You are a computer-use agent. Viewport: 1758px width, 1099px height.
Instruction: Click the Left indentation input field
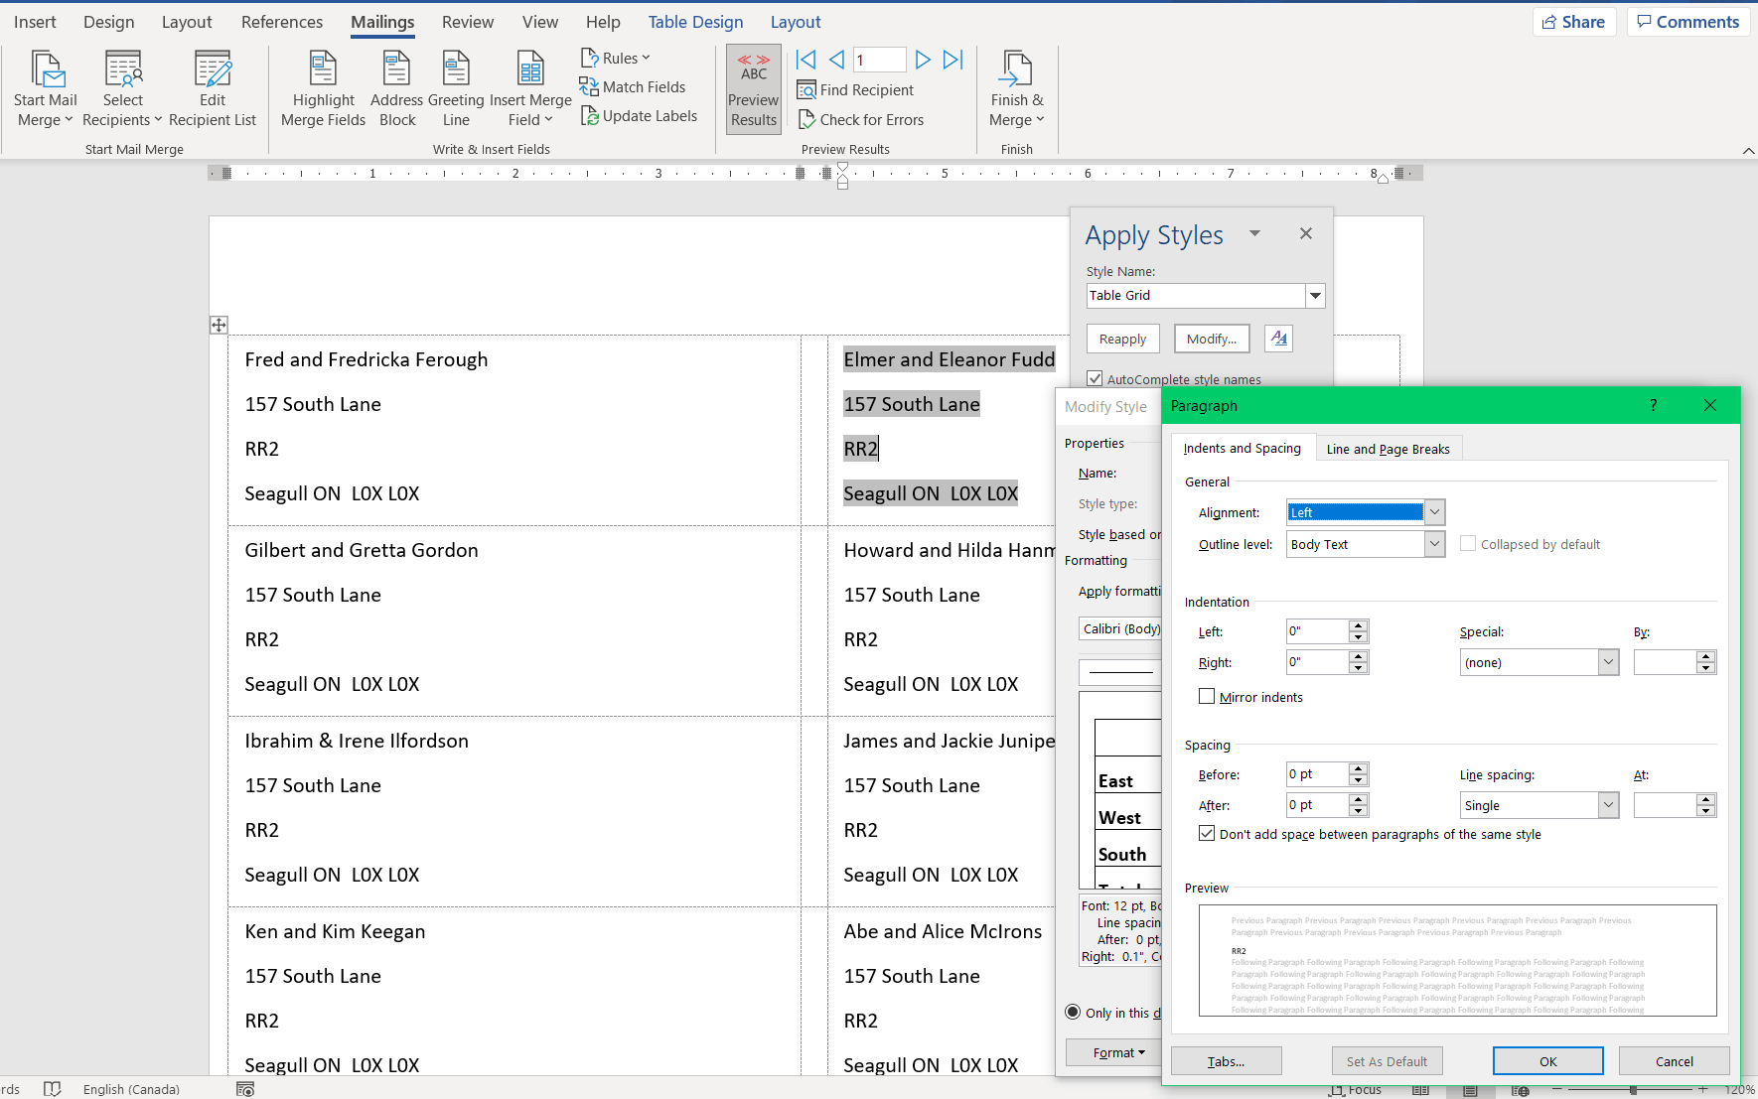pos(1318,631)
